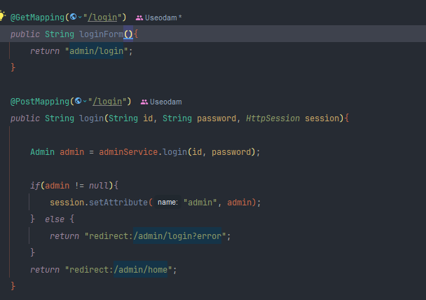Click the highlighted parentheses after loginForm
The image size is (426, 300).
(128, 34)
